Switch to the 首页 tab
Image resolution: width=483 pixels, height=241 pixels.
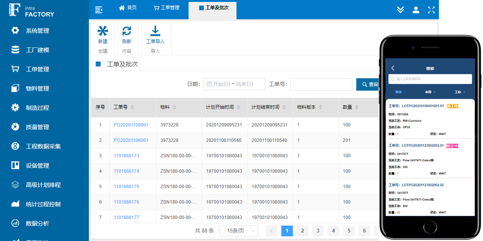pos(128,8)
